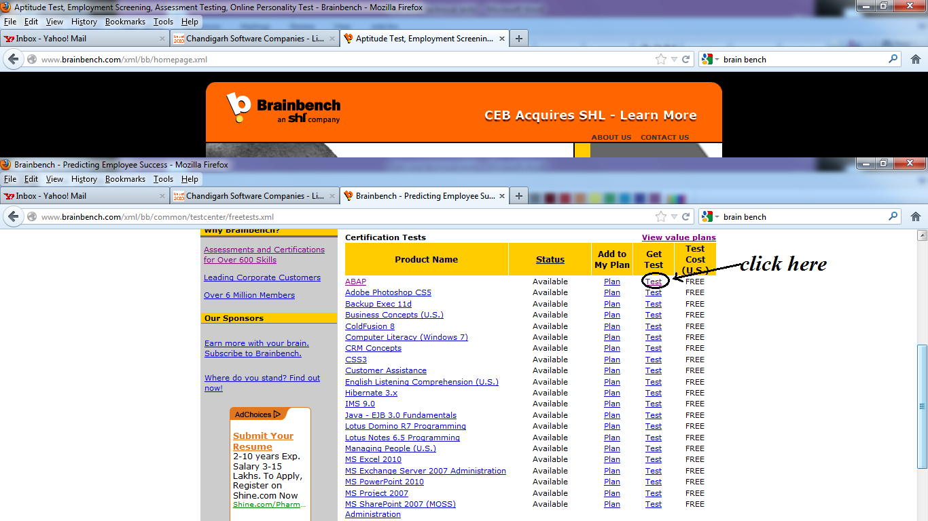Click the circled Test link for ABAP
The height and width of the screenshot is (521, 928).
click(654, 282)
